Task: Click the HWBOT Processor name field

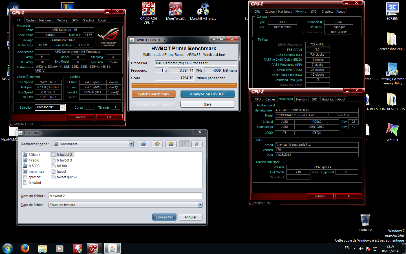Action: [x=196, y=63]
